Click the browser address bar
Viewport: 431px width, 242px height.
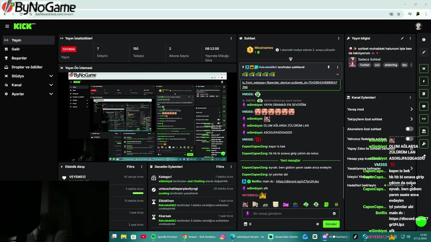[x=209, y=14]
